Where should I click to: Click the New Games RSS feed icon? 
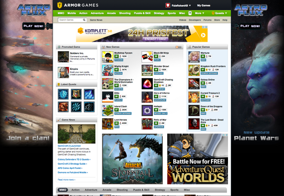click(179, 47)
